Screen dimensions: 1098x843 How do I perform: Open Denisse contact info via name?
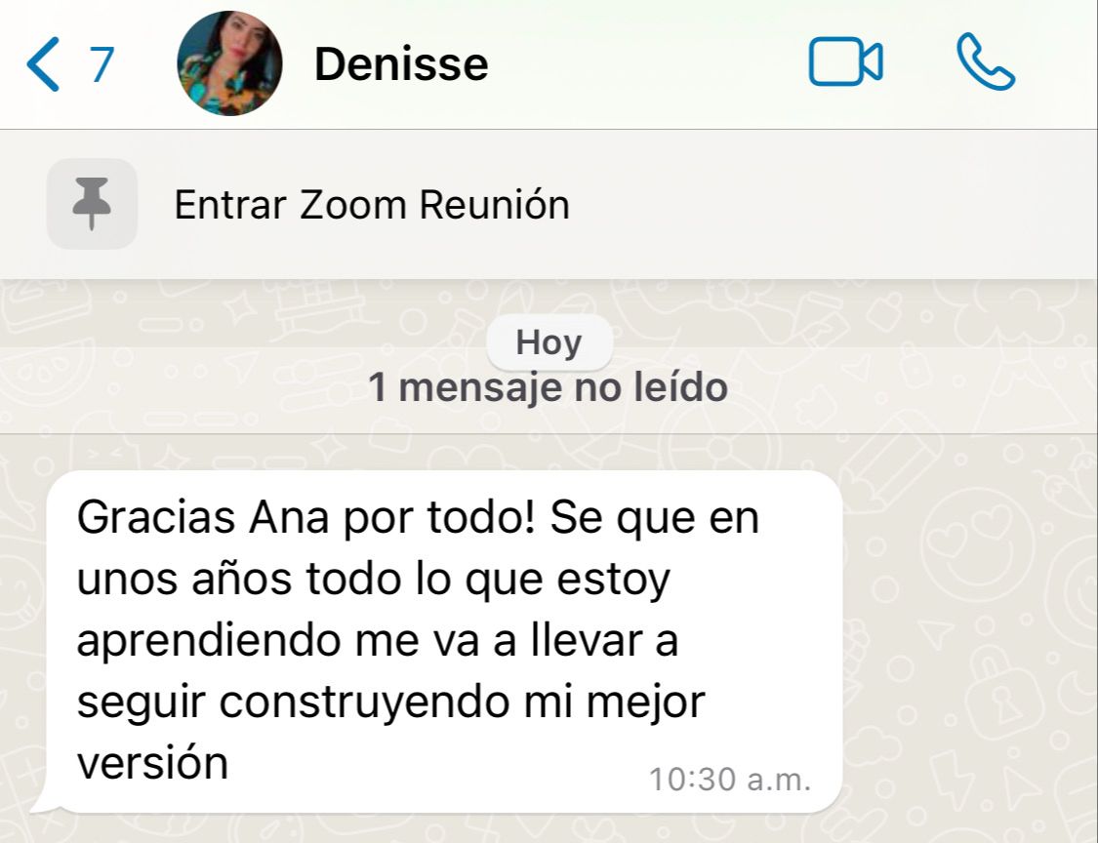tap(401, 64)
